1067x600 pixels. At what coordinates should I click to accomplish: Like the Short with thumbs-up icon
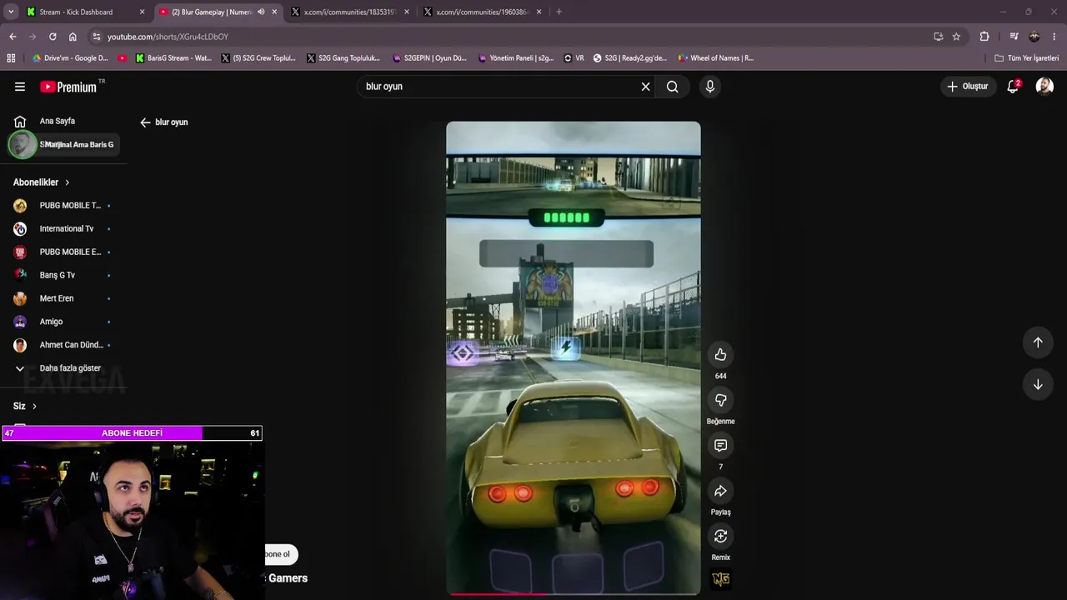click(720, 355)
